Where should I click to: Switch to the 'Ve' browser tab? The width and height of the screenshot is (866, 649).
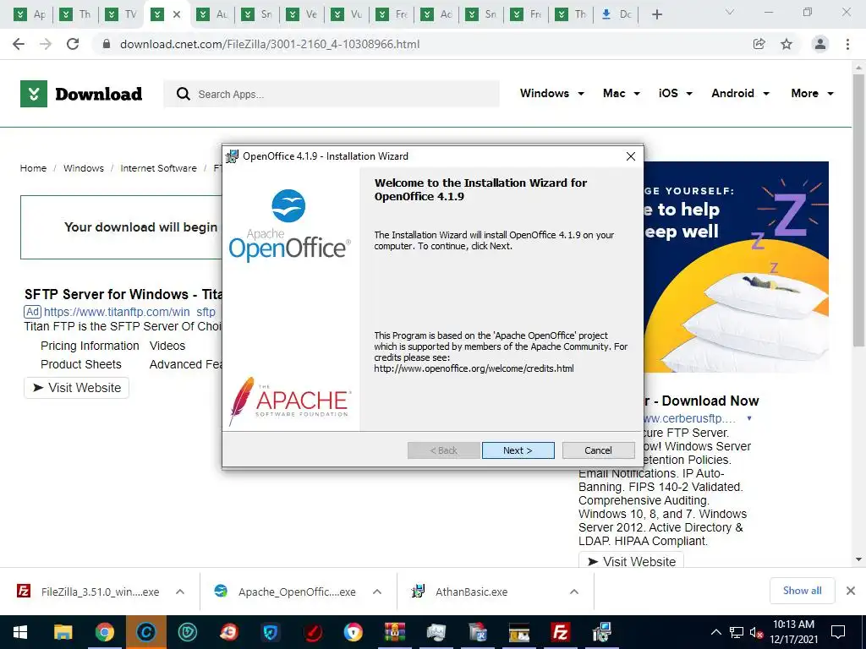[x=302, y=14]
